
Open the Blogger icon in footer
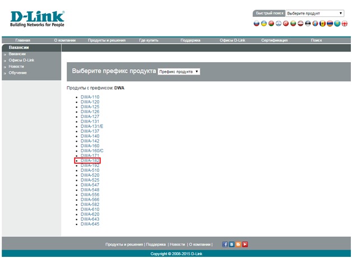238,244
